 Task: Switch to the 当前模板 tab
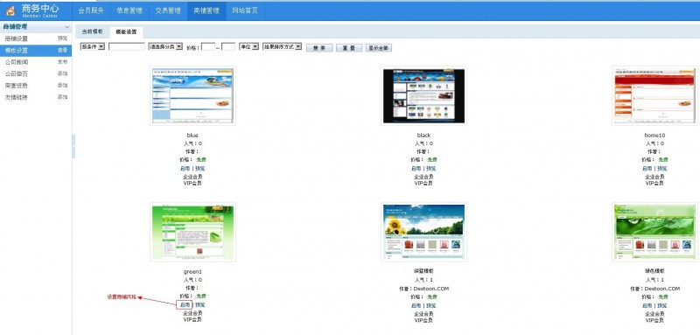point(92,31)
